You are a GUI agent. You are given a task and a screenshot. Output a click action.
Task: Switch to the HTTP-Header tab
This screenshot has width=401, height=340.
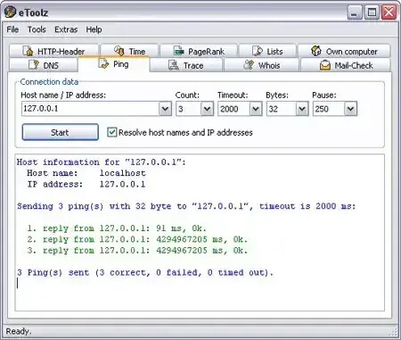coord(53,51)
